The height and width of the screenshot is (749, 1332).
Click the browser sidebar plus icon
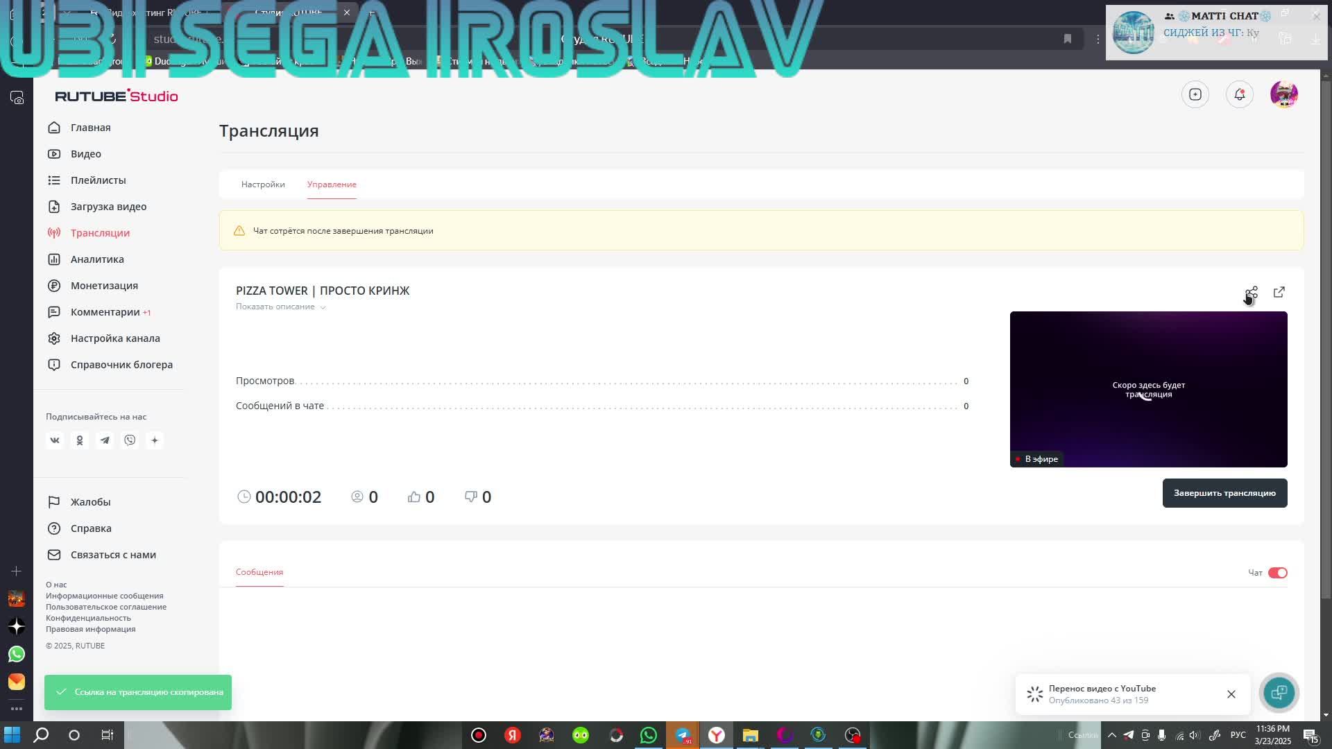(17, 571)
